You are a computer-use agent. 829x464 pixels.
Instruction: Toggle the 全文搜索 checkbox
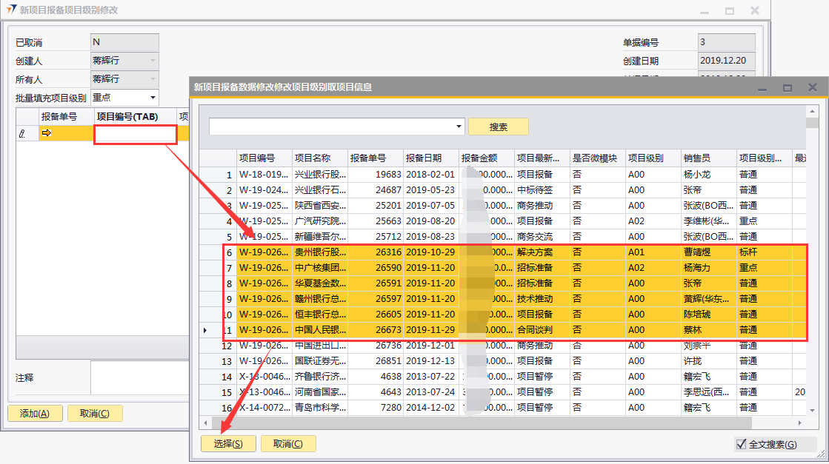[x=741, y=444]
